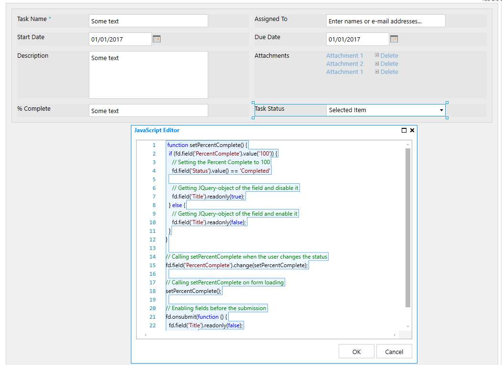Open the first Attachment 1 link
The height and width of the screenshot is (365, 502).
[x=344, y=55]
